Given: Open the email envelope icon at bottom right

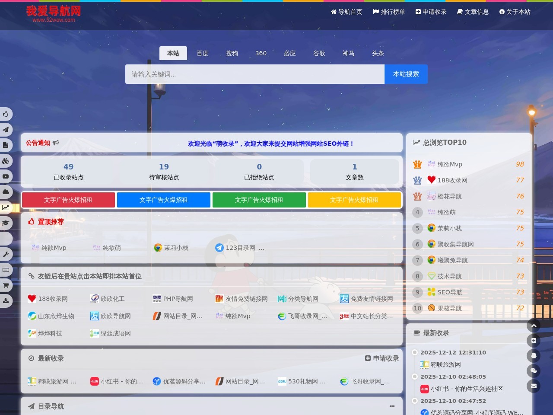Looking at the screenshot, I should click(533, 386).
